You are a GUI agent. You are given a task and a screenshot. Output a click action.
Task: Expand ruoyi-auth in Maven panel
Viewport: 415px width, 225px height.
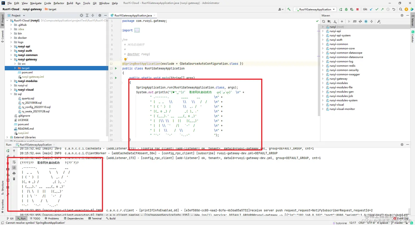(x=323, y=40)
